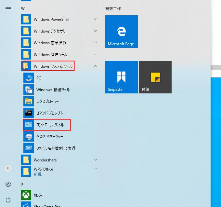221x207 pixels.
Task: Expand the Wondershare chevron
Action: [96, 160]
